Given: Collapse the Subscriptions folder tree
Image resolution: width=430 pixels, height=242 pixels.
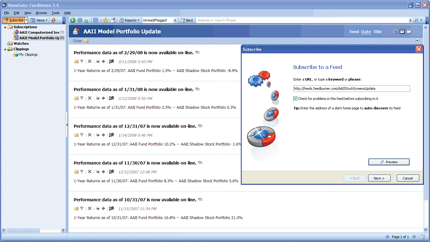Looking at the screenshot, I should [5, 27].
